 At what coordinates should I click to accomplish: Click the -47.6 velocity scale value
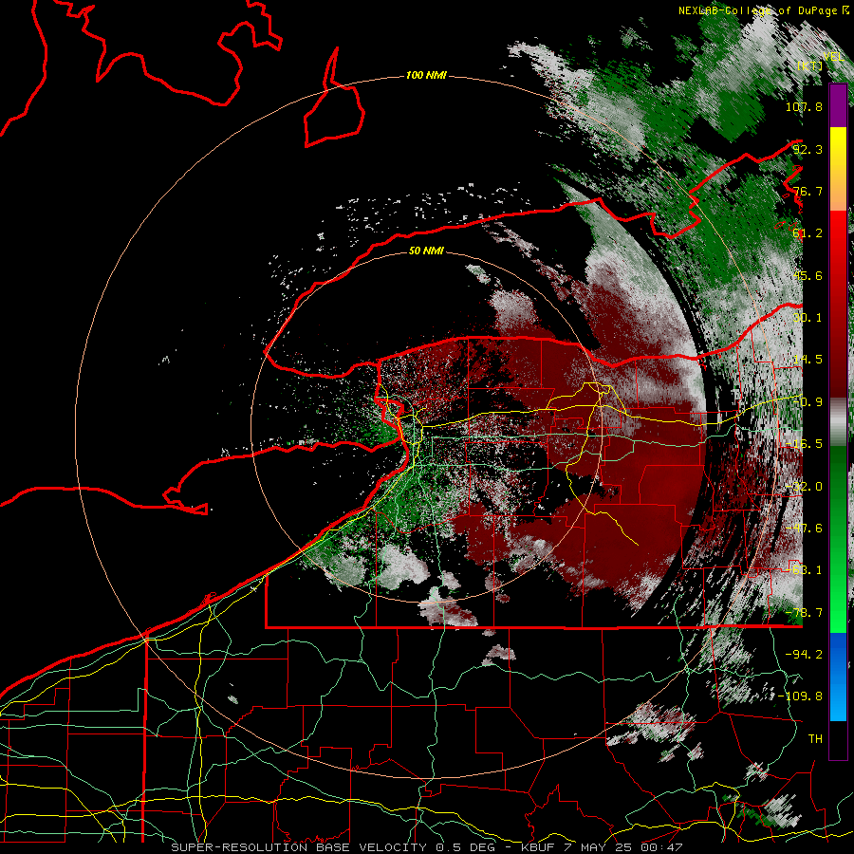[x=804, y=529]
